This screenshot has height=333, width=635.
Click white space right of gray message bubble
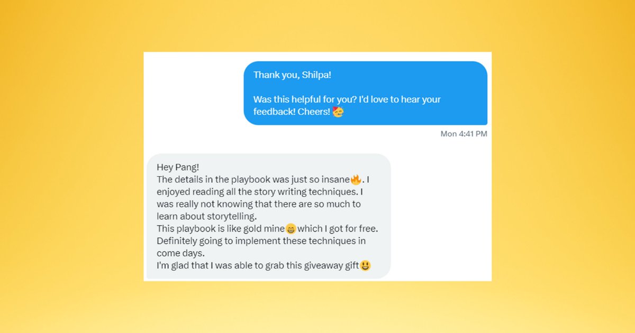441,217
